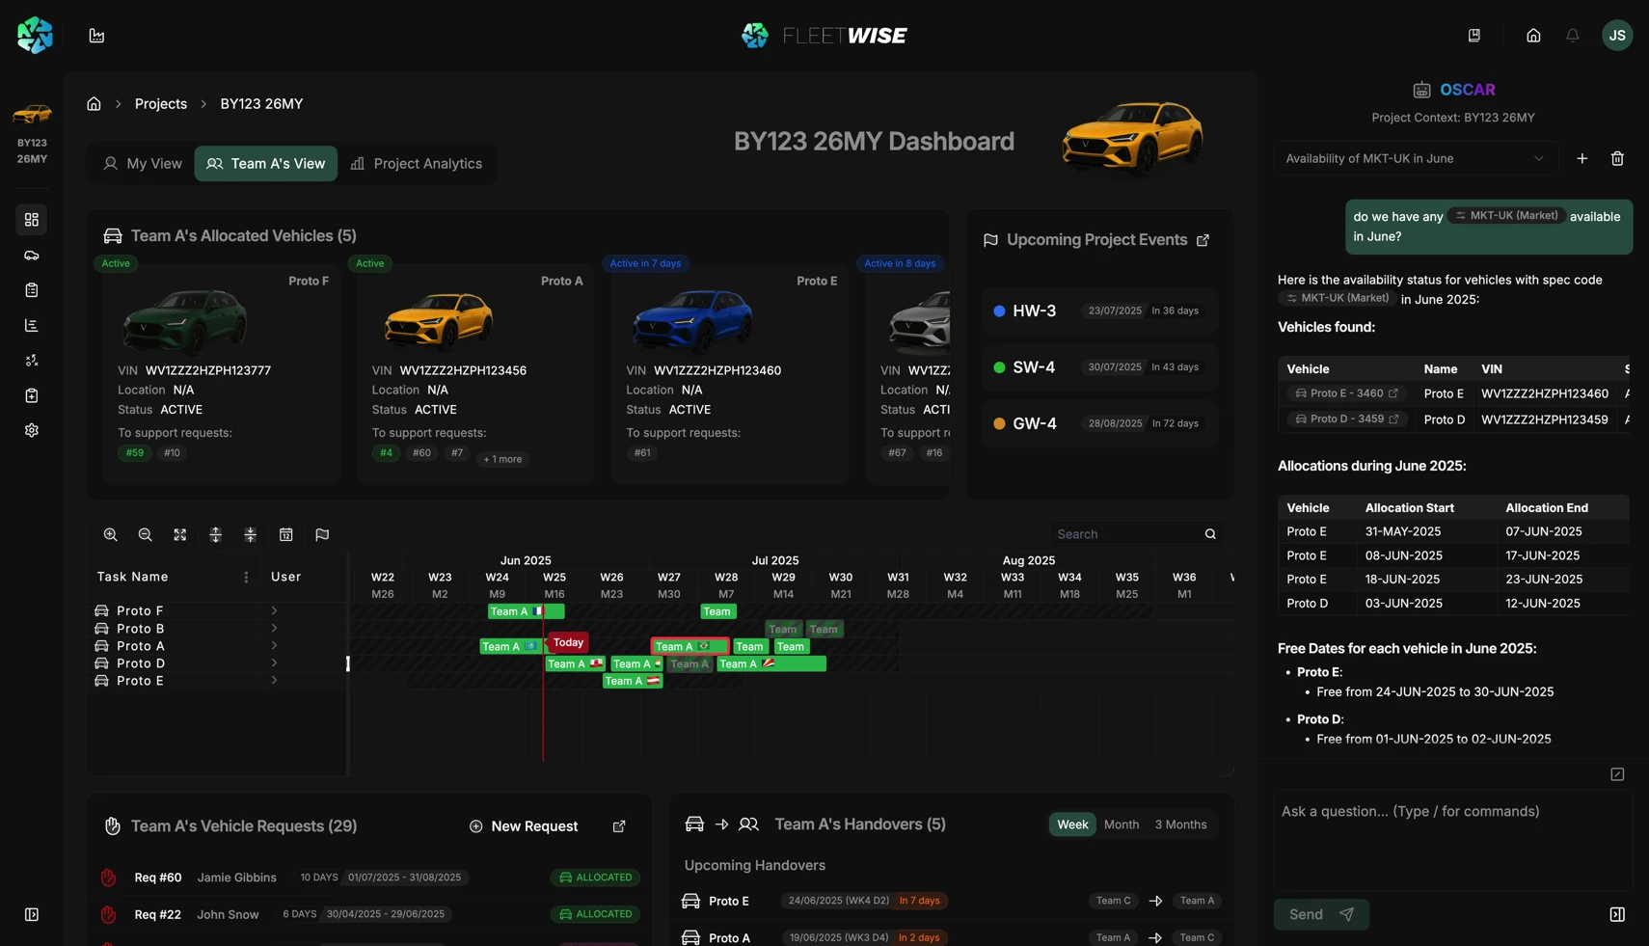Jump to today with calendar icon

(286, 534)
